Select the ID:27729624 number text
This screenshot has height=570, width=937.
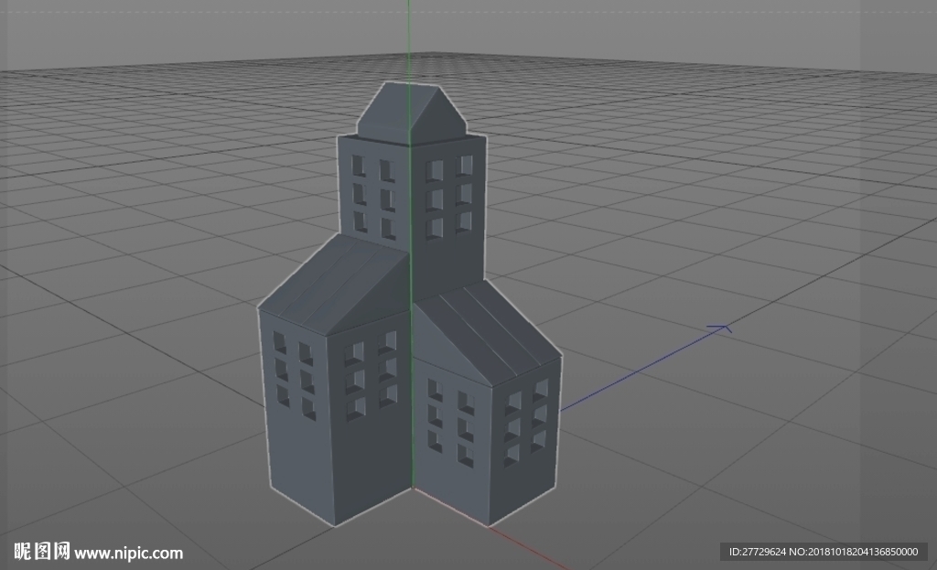[x=757, y=552]
